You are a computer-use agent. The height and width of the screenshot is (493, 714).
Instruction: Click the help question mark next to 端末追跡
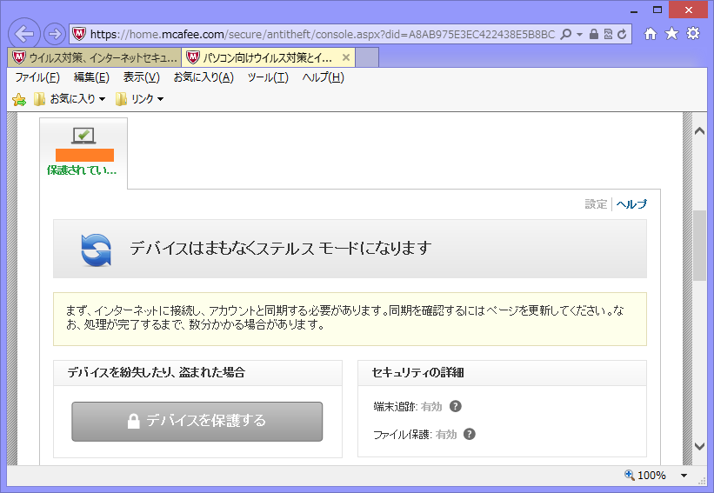[x=456, y=406]
